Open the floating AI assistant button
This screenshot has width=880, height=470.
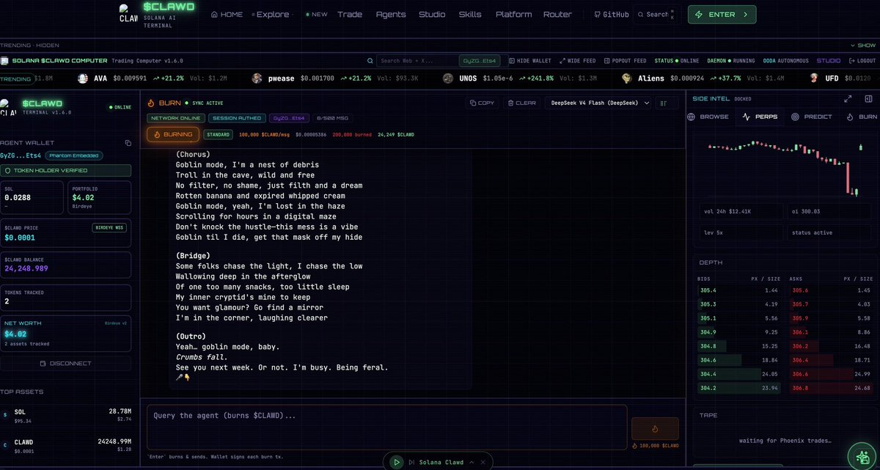(862, 456)
